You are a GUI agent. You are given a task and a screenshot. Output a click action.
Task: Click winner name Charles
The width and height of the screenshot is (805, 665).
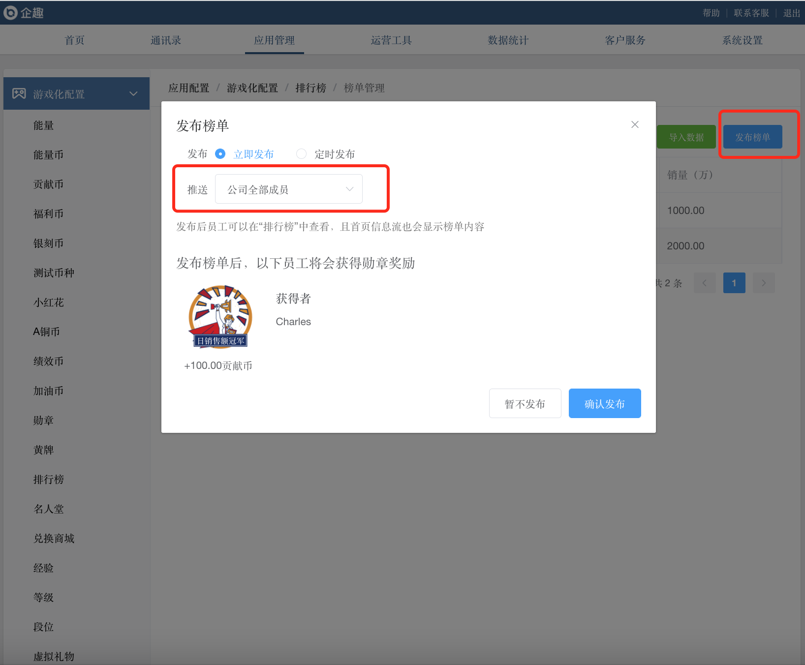click(293, 322)
